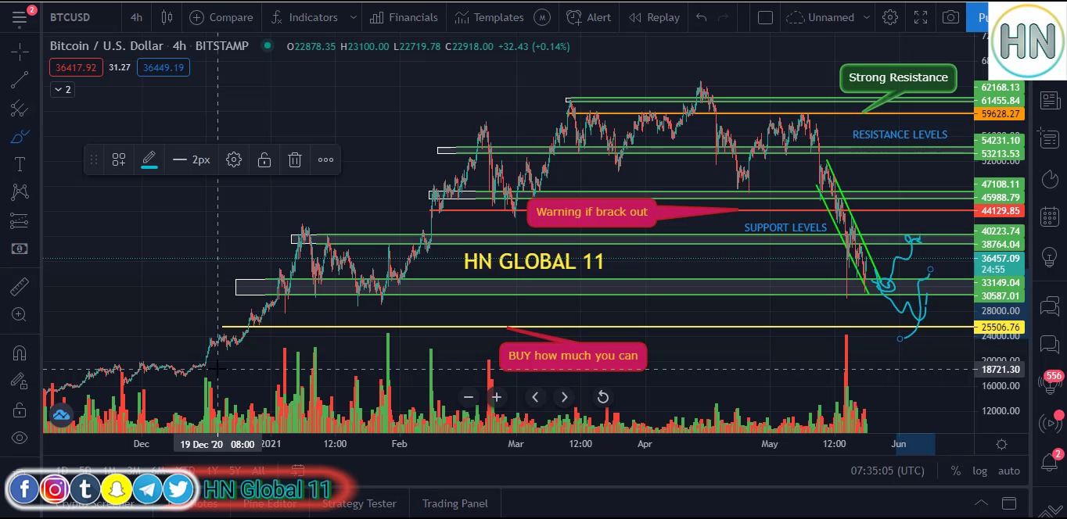Image resolution: width=1067 pixels, height=519 pixels.
Task: Delete the selected drawing with trash icon
Action: [295, 159]
